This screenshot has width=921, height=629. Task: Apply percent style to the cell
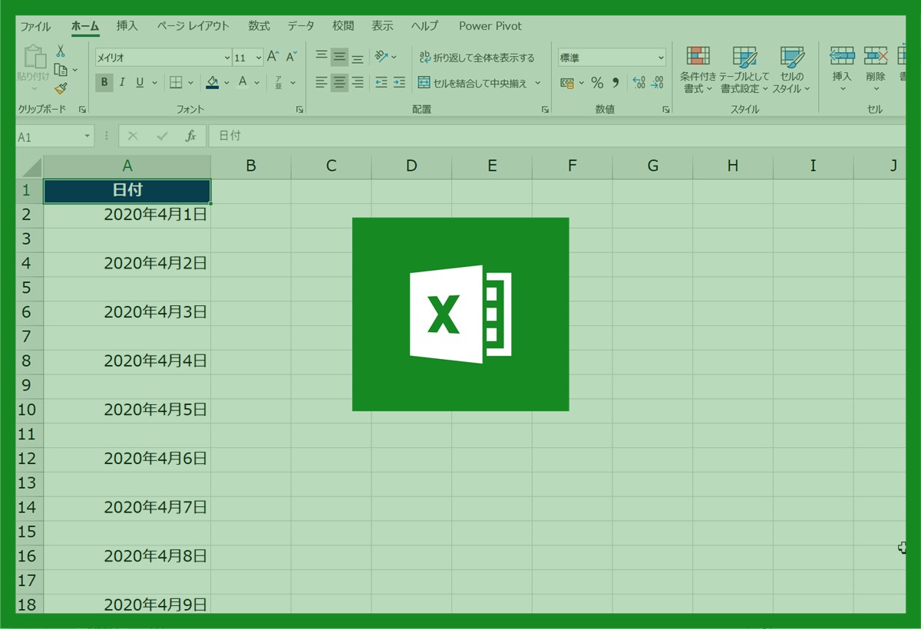[x=597, y=83]
